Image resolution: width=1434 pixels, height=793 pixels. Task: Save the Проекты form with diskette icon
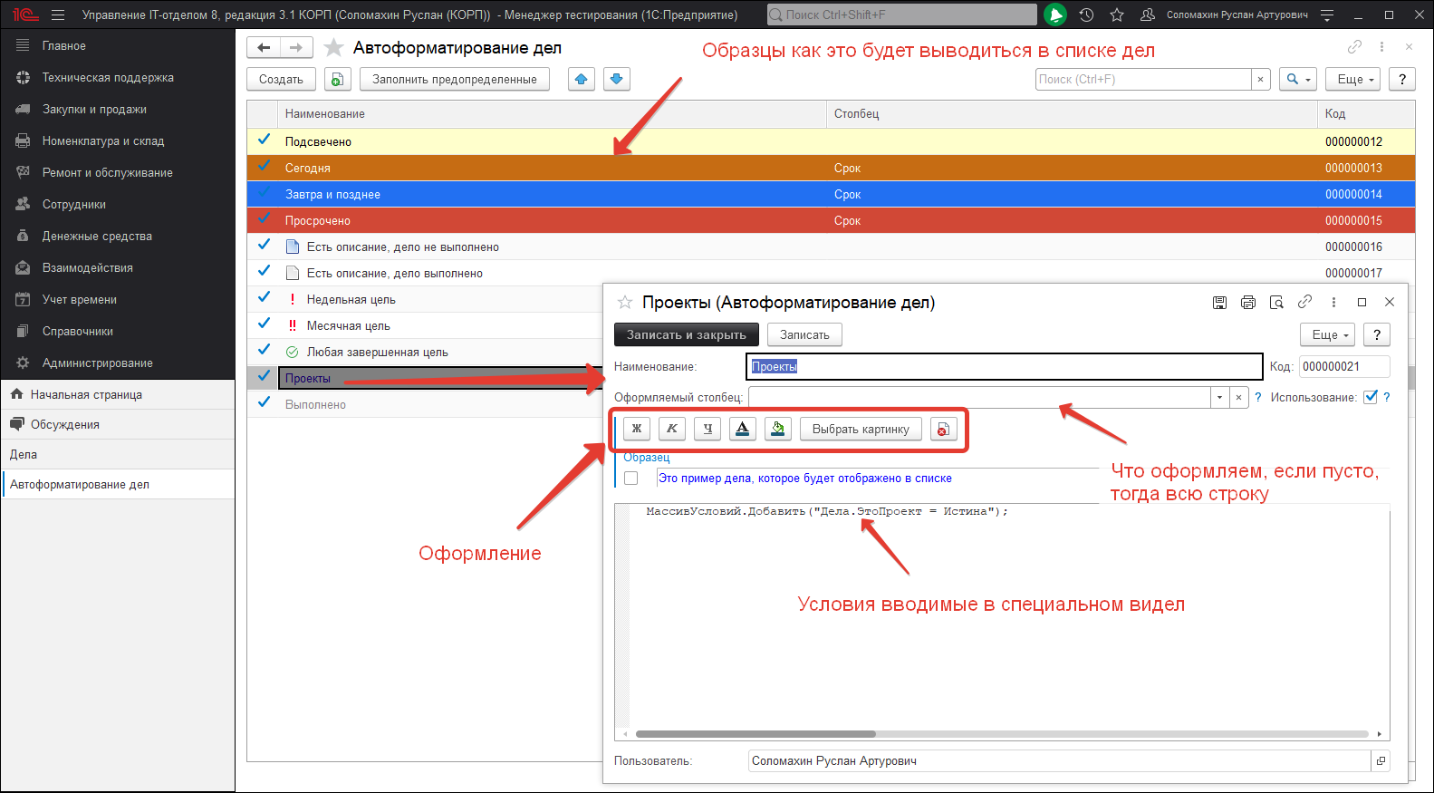[1219, 303]
